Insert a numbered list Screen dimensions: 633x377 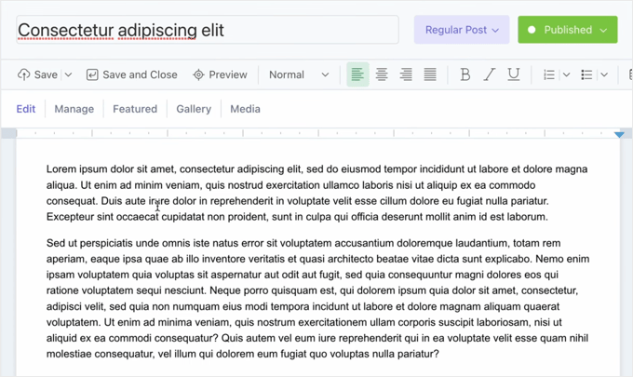(x=549, y=74)
